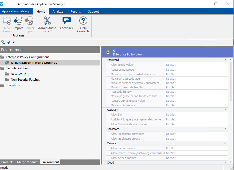This screenshot has height=170, width=234.
Task: Click the New Group folder under Security Patches
Action: (x=18, y=74)
